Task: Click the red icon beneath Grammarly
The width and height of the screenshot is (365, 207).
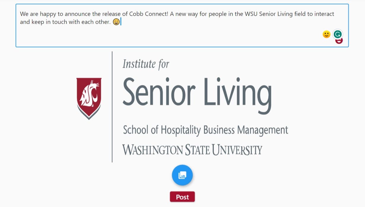Action: point(339,41)
